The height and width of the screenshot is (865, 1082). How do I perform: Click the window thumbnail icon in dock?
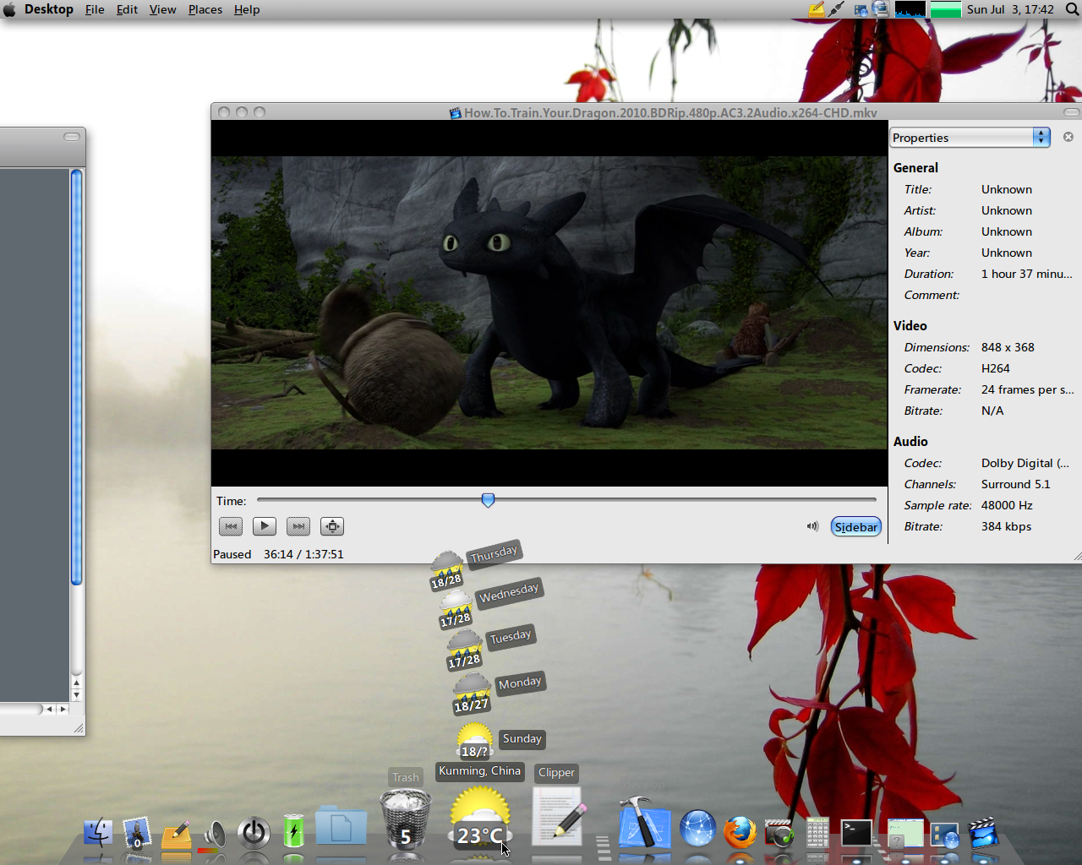905,833
